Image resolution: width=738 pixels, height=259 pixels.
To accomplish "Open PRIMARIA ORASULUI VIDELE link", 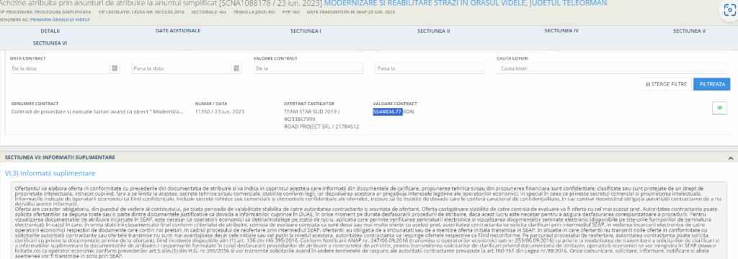I will [60, 19].
